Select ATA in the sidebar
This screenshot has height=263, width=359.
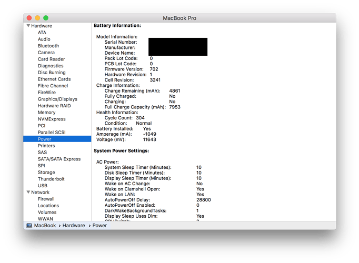pyautogui.click(x=42, y=33)
